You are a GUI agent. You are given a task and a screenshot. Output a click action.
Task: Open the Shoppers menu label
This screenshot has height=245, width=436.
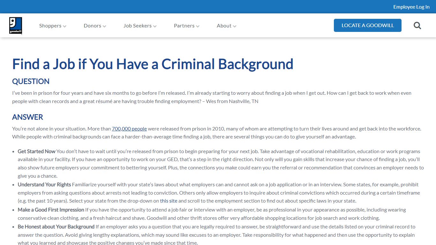click(x=50, y=26)
